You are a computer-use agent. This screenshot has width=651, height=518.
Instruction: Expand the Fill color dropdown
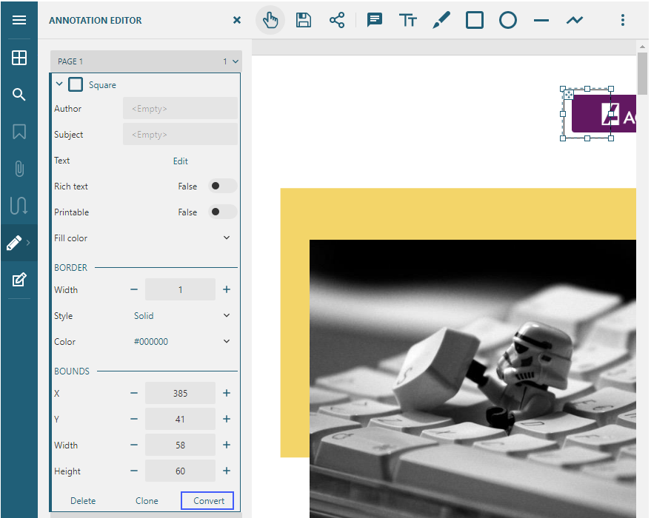click(227, 238)
